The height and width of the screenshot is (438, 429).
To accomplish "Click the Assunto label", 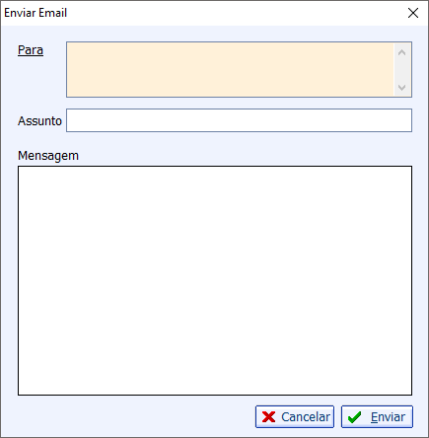I will (x=39, y=121).
